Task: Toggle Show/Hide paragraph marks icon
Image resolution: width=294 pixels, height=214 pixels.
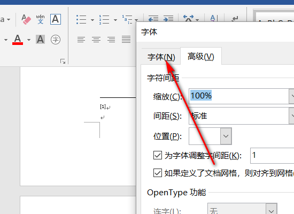Action: click(235, 19)
